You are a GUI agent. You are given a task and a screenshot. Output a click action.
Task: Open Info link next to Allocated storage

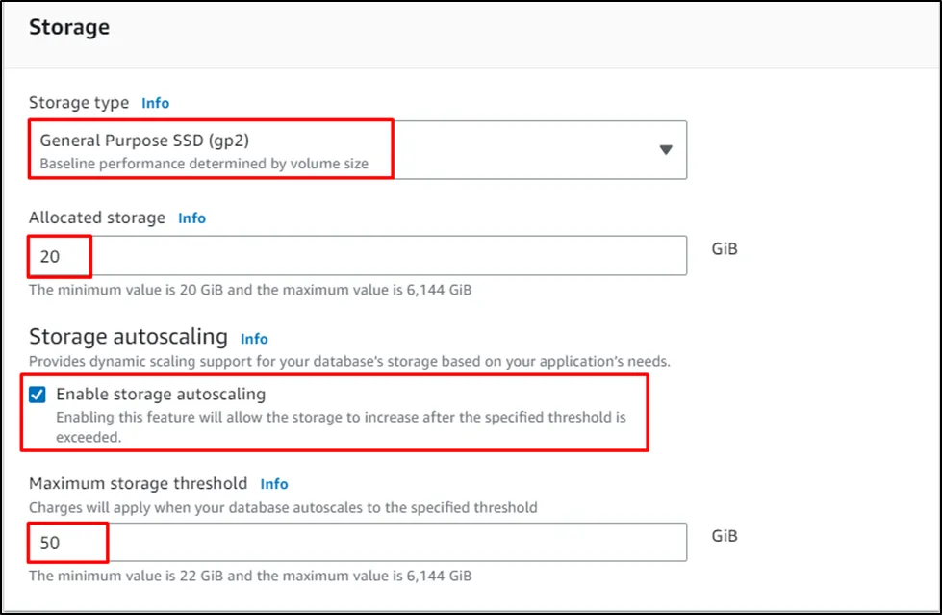coord(191,218)
